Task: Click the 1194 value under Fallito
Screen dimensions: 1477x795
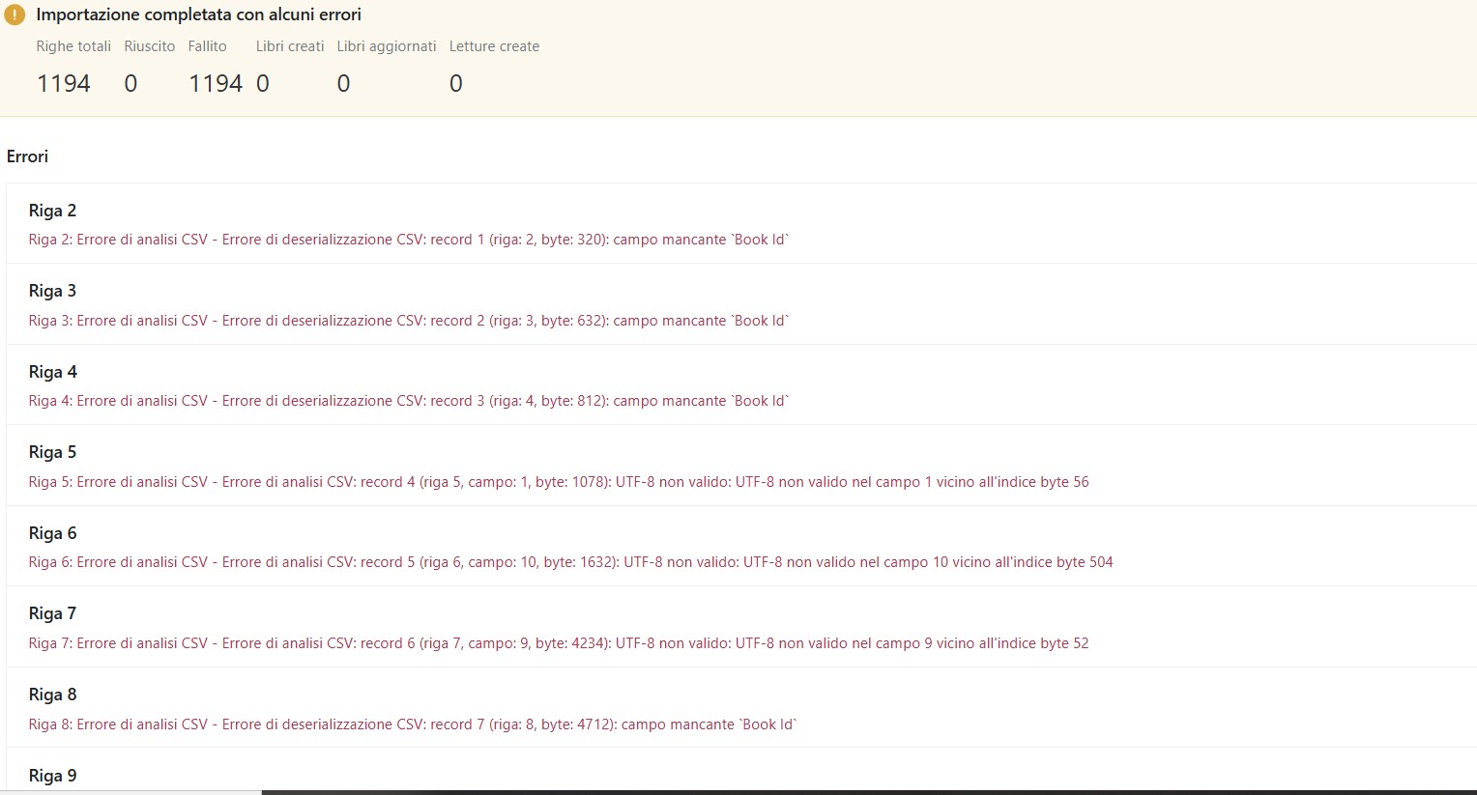Action: pos(215,84)
